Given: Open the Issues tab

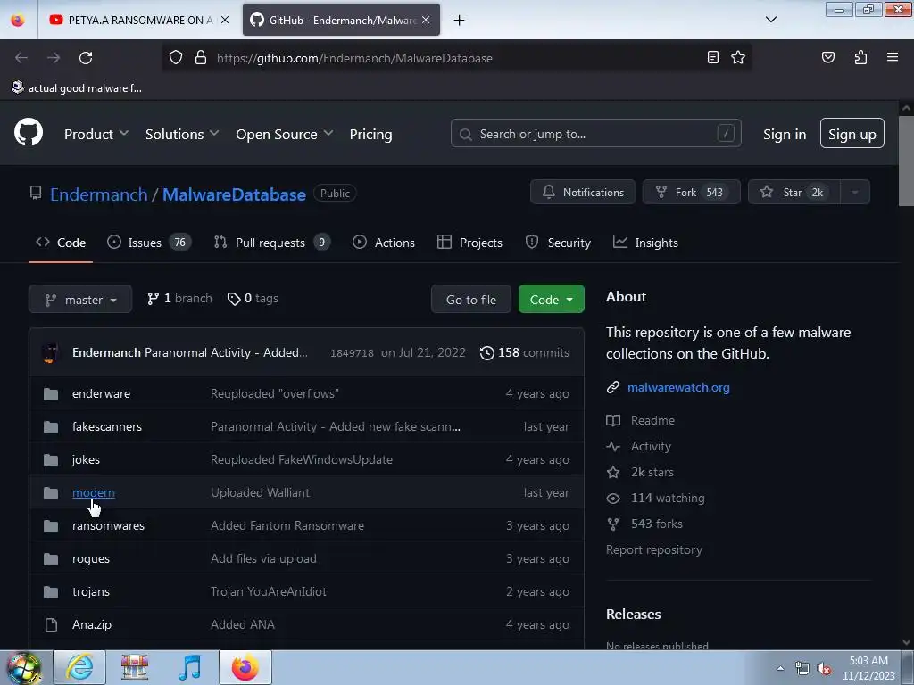Looking at the screenshot, I should pyautogui.click(x=149, y=243).
